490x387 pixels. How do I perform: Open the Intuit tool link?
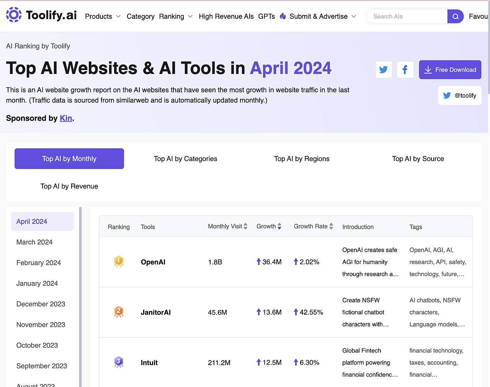[x=149, y=363]
